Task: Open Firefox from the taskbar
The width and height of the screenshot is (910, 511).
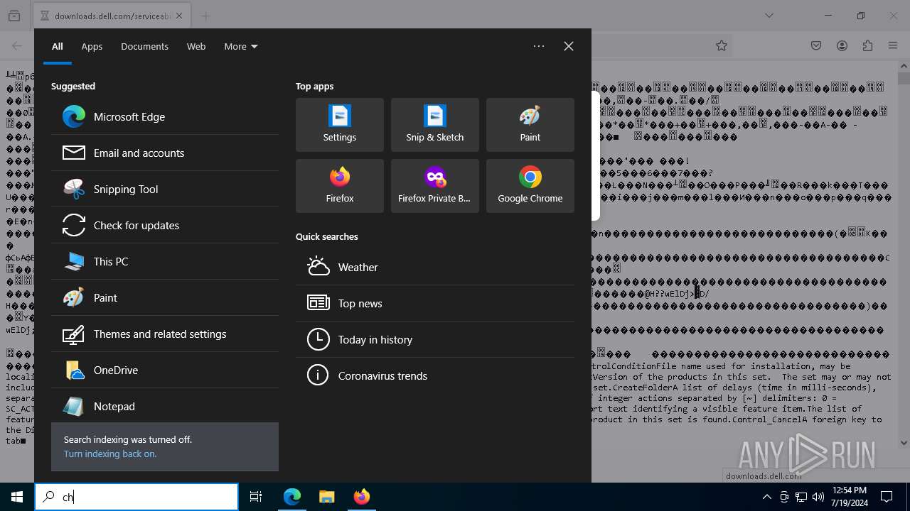Action: (361, 497)
